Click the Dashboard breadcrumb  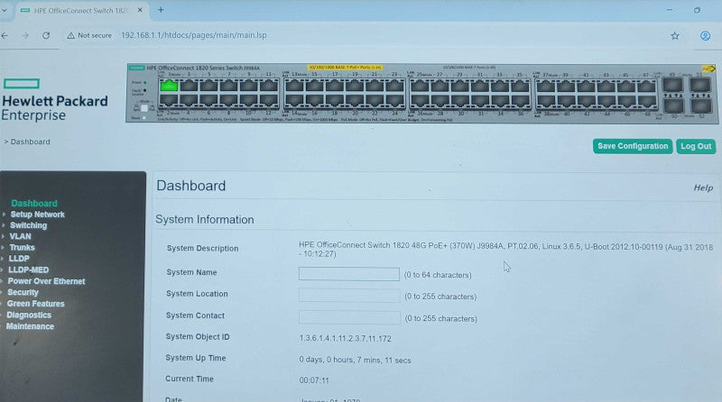[31, 142]
